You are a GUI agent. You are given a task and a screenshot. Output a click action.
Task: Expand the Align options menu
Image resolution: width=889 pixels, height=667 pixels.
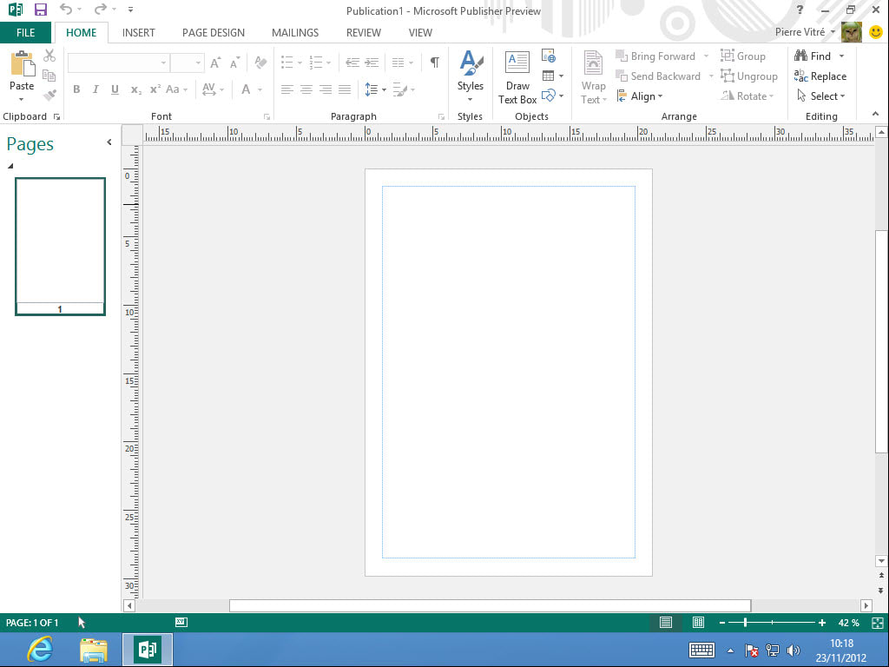coord(641,96)
